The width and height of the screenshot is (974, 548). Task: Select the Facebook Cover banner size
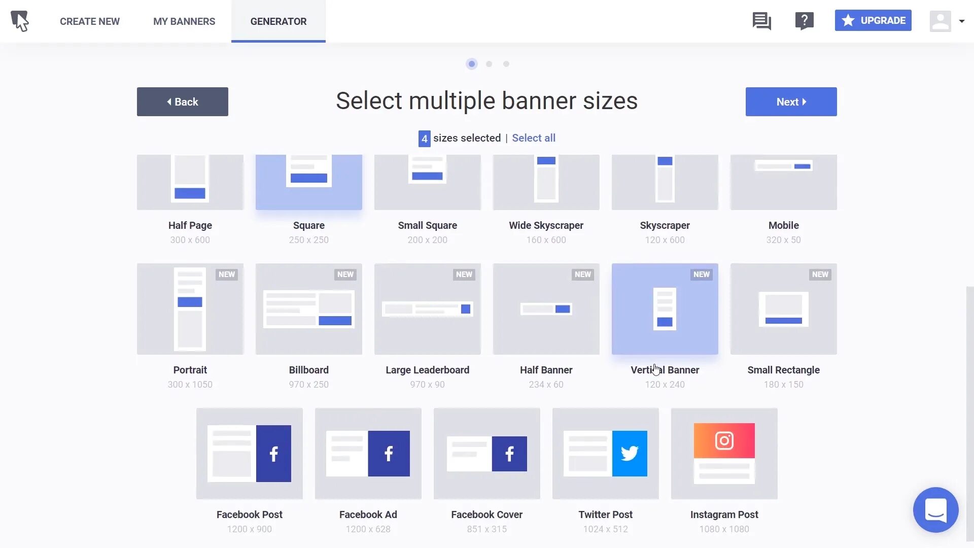pos(486,453)
